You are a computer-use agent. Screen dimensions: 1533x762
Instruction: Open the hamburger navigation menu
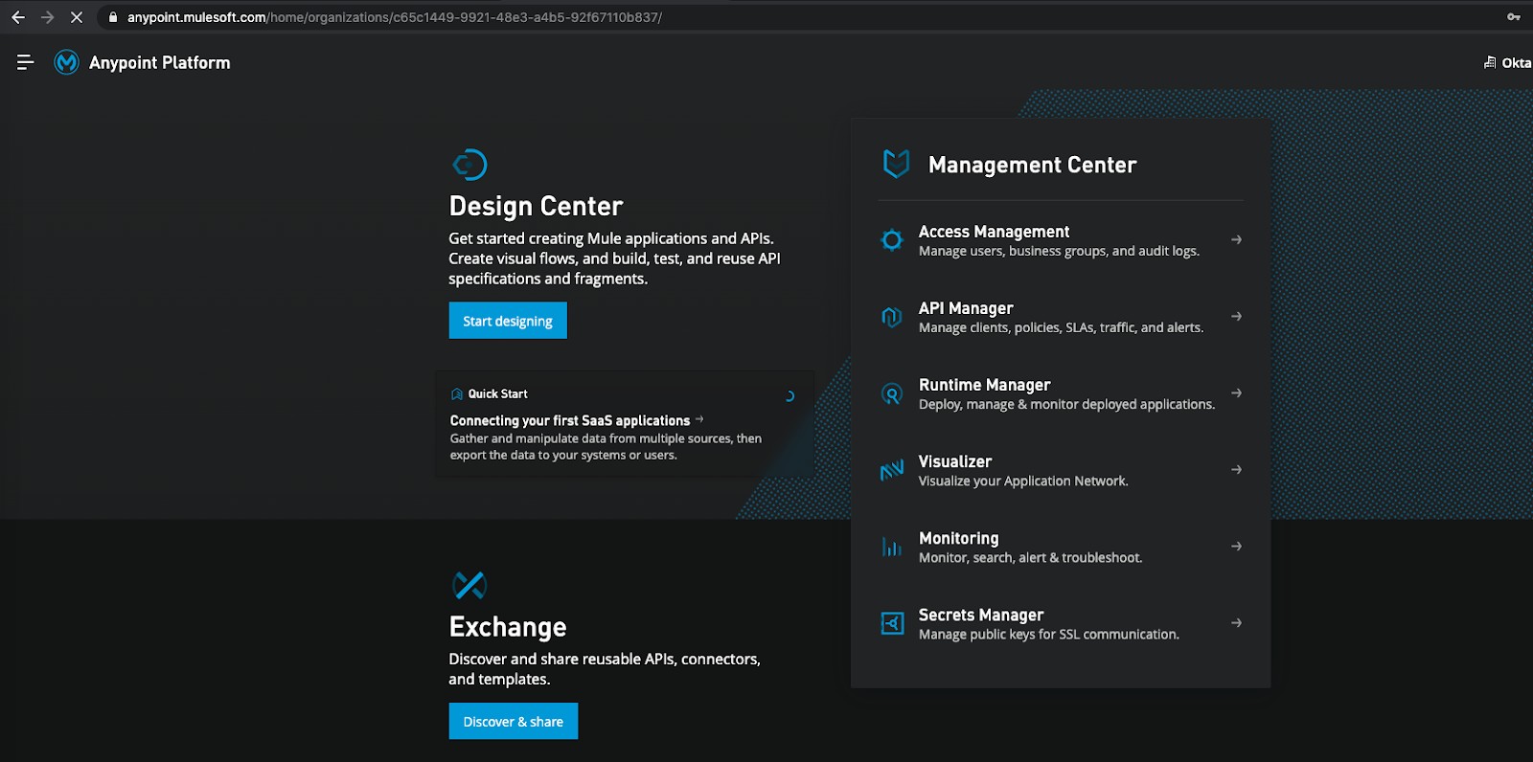26,62
